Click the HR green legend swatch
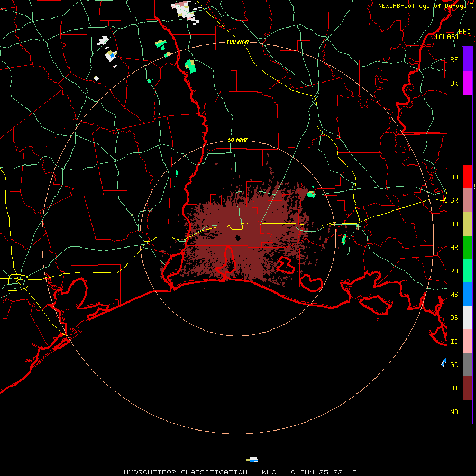 point(467,248)
